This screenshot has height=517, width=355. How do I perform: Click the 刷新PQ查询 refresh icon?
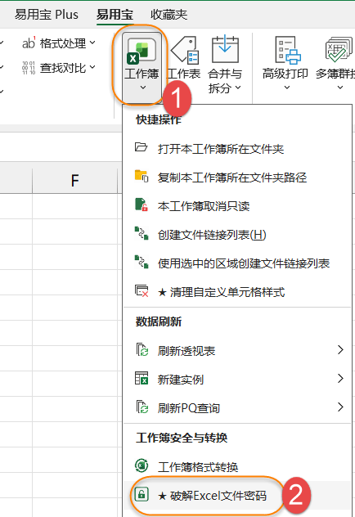click(142, 407)
